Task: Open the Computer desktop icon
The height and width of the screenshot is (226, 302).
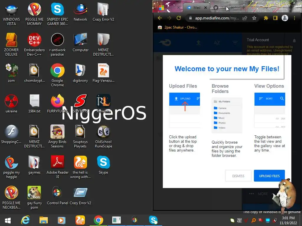Action: tap(80, 42)
